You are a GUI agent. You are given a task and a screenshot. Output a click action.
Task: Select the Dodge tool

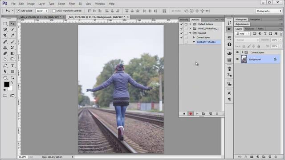[12, 59]
